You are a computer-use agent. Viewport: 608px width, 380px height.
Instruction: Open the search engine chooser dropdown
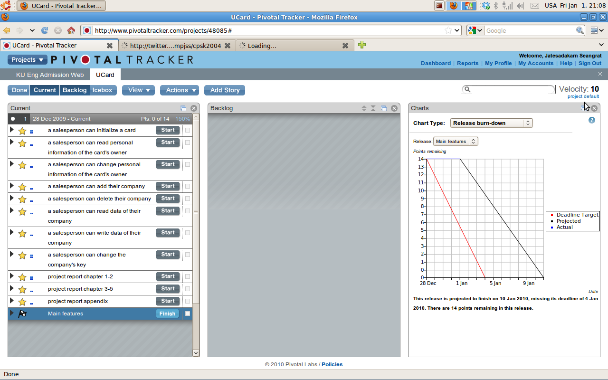tap(475, 30)
